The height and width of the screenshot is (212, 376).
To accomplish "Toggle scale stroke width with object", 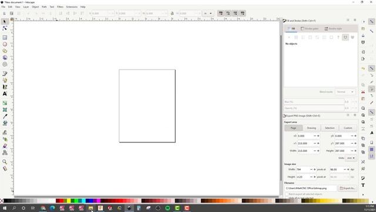I will pos(220,13).
